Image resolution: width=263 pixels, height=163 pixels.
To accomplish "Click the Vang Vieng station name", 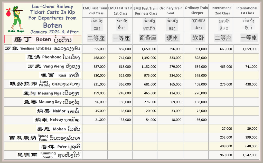I will coord(54,66).
